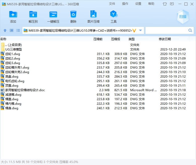Click the file icon of 顶盖.dwg
This screenshot has height=165, width=196.
[x=3, y=85]
